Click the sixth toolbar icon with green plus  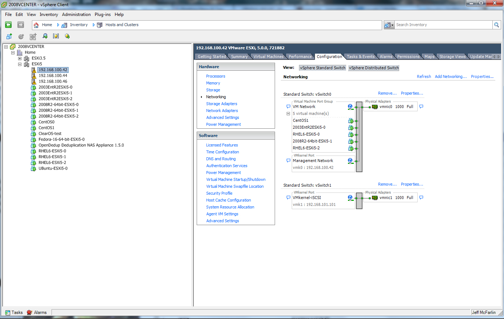point(67,36)
